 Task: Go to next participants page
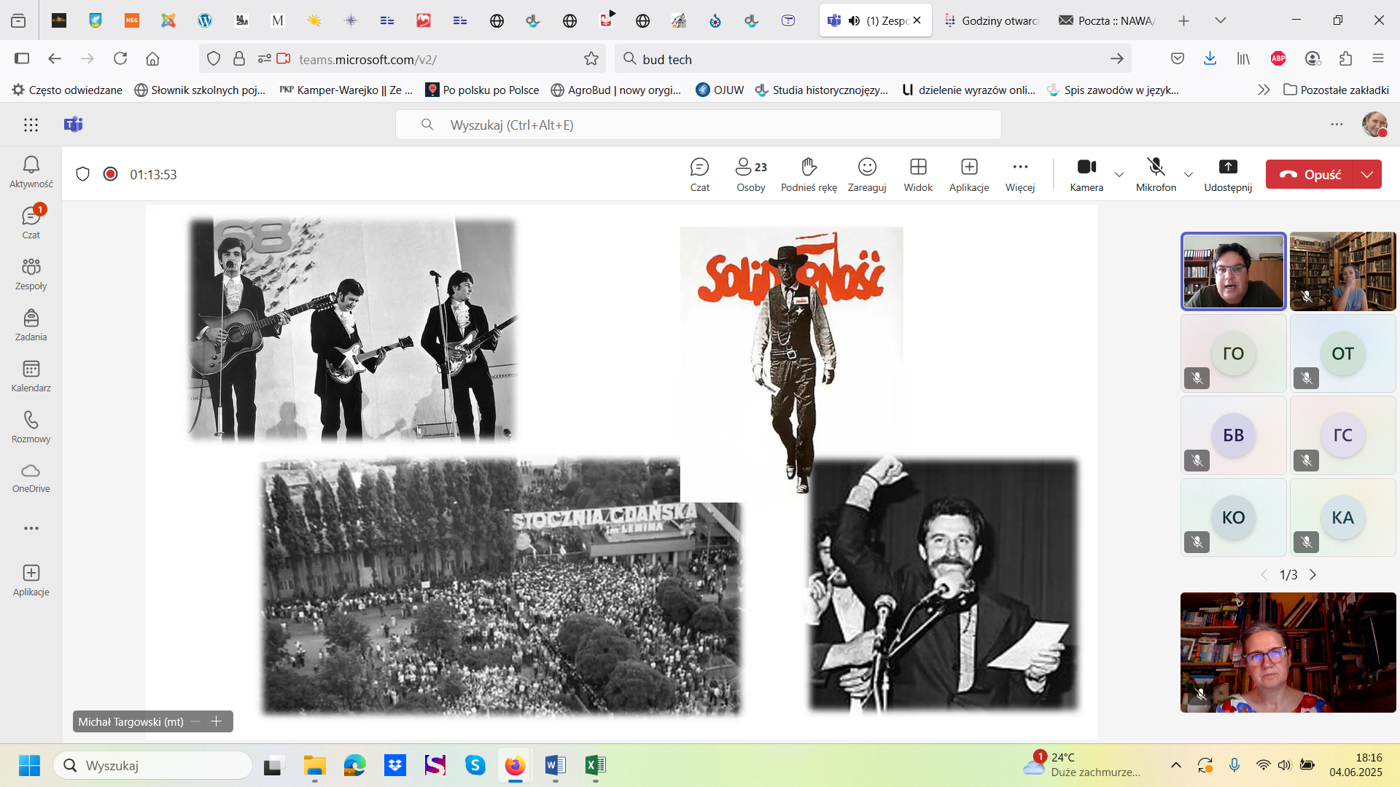click(1313, 575)
